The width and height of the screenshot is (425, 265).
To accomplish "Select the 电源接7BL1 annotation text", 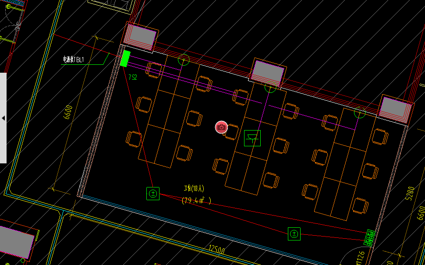I will click(73, 60).
